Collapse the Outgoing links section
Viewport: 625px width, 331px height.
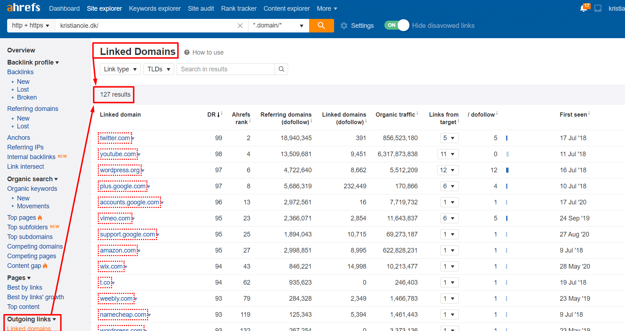pyautogui.click(x=32, y=319)
